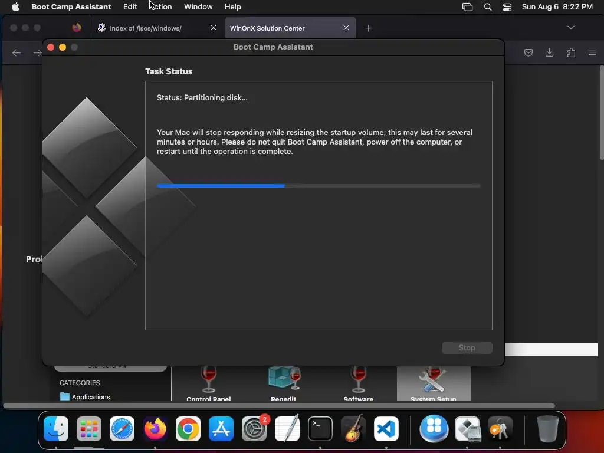Open the Software item in WinOnX

(358, 383)
